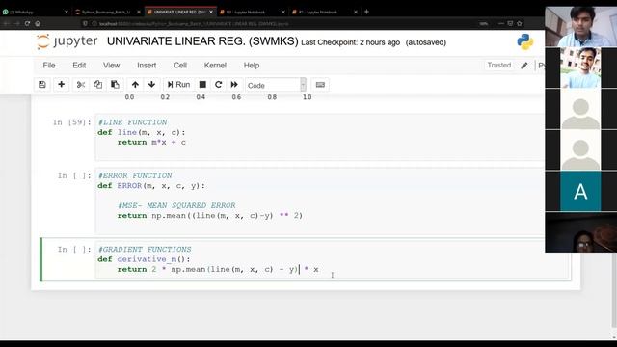
Task: Cut selected cells with the scissors icon
Action: tap(81, 85)
